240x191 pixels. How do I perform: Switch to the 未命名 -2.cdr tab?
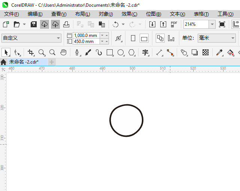28,62
